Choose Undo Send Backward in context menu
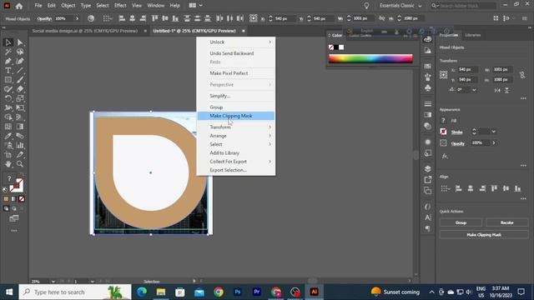Image resolution: width=534 pixels, height=300 pixels. [x=236, y=53]
